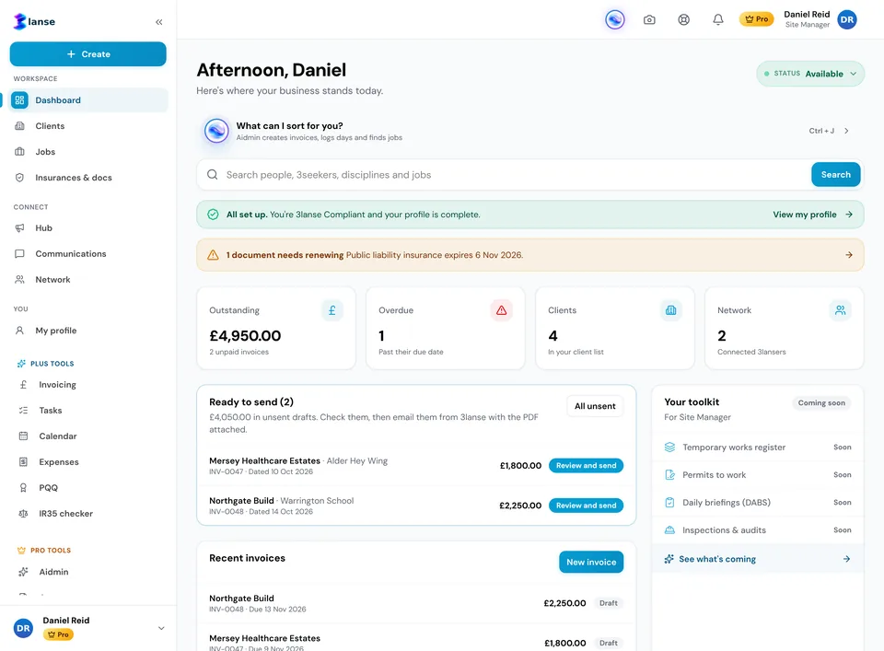The height and width of the screenshot is (651, 884).
Task: Click the Coming soon badge
Action: (821, 403)
